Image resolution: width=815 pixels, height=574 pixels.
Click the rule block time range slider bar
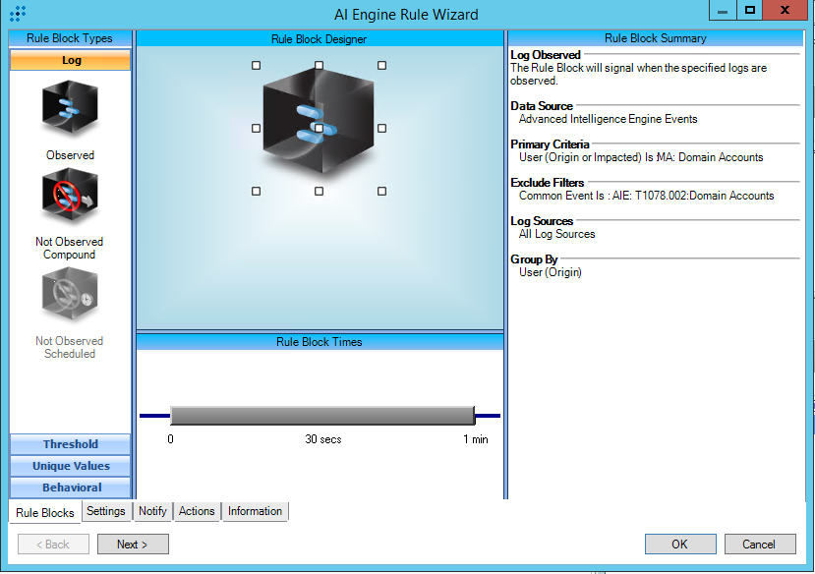[322, 416]
